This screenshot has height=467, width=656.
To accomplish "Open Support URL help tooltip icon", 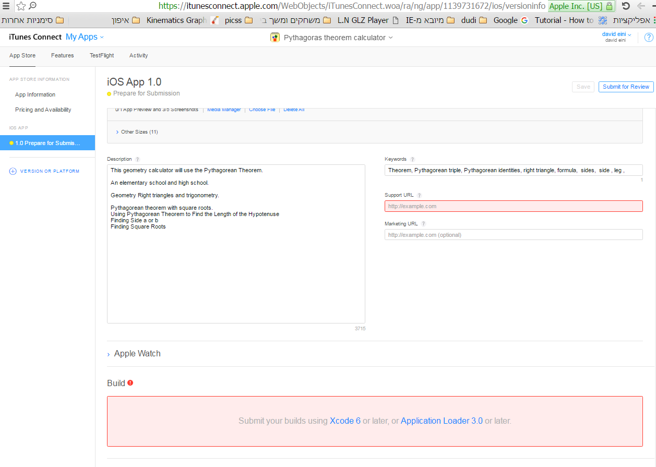I will click(x=420, y=195).
